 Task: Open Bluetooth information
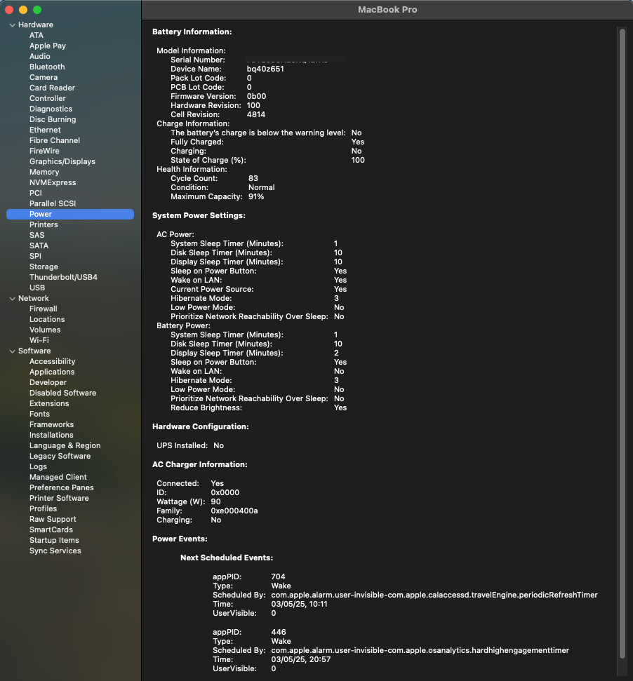coord(47,67)
